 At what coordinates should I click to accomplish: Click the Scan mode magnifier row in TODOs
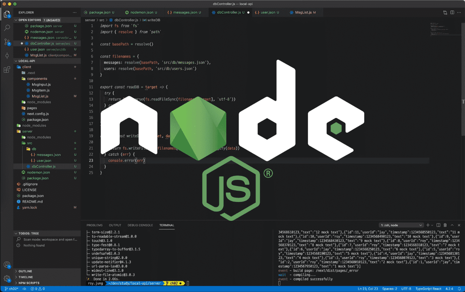pyautogui.click(x=47, y=239)
